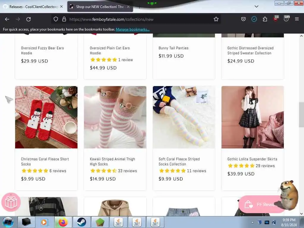Open the second Java app in taskbar
304x228 pixels.
(x=137, y=222)
